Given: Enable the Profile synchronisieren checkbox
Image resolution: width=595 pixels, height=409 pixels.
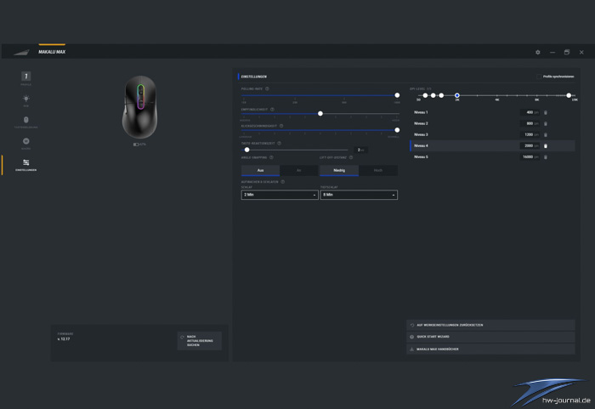Looking at the screenshot, I should (538, 77).
